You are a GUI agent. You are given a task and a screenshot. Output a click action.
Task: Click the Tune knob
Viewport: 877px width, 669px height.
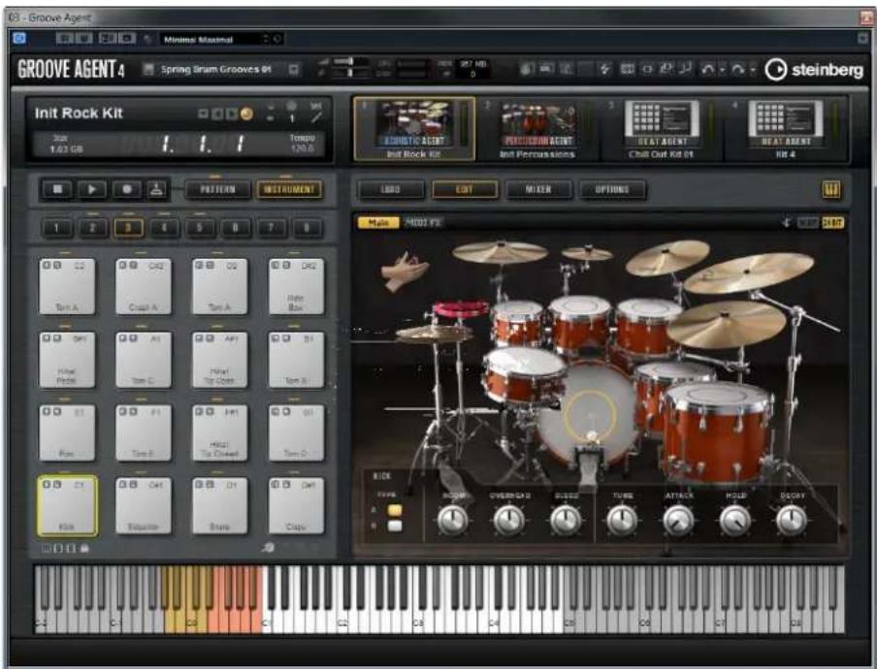point(622,521)
